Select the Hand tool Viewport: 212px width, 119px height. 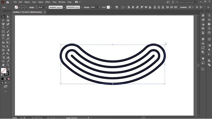[x=3, y=65]
